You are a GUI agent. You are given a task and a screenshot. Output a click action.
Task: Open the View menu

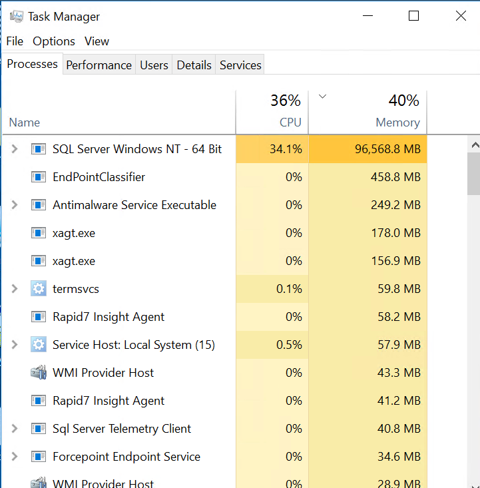point(97,41)
